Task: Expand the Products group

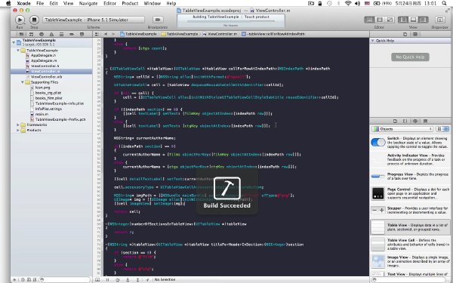Action: coord(18,131)
